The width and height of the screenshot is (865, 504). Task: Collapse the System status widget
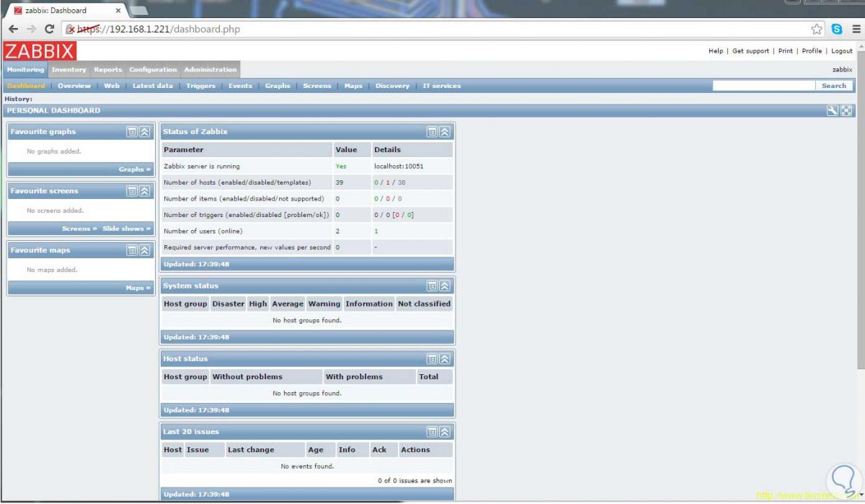point(444,286)
